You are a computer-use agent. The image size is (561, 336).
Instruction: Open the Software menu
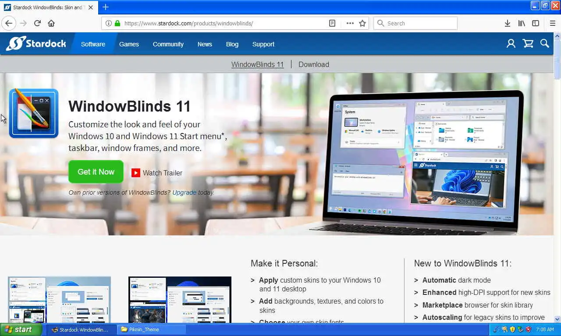[x=93, y=44]
